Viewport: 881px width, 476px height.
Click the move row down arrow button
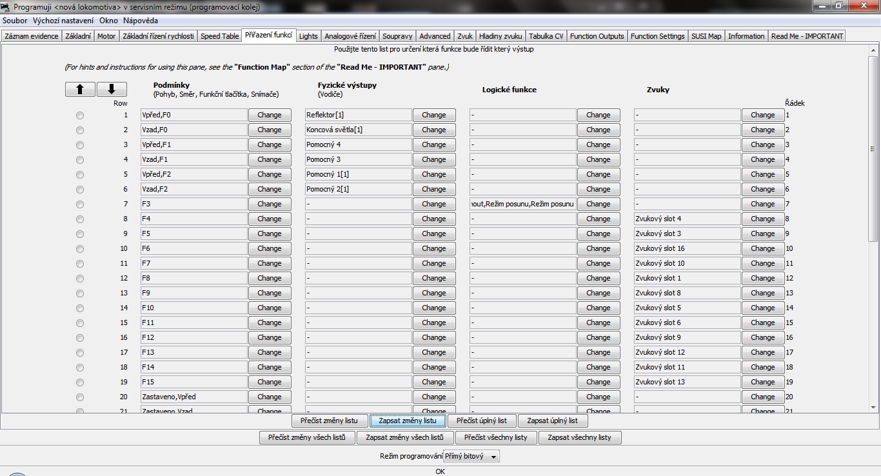[112, 90]
